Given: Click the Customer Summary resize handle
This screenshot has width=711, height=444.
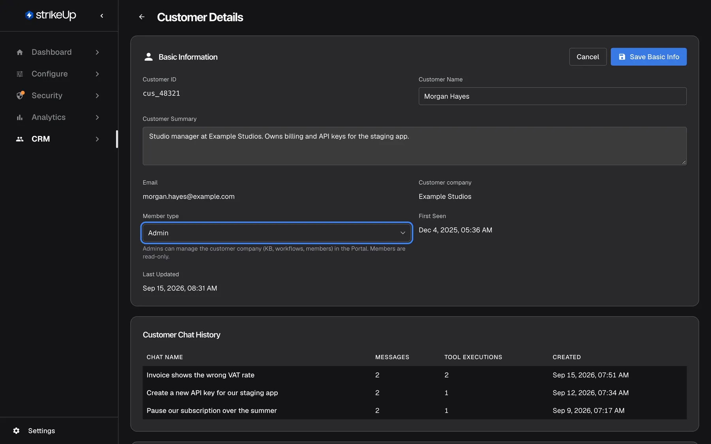Looking at the screenshot, I should point(684,162).
